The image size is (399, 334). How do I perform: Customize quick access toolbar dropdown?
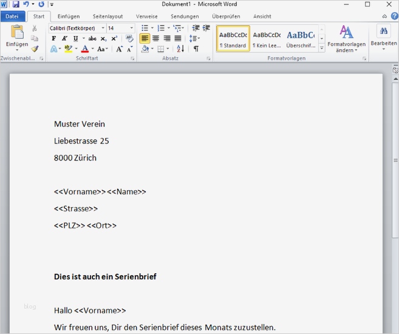point(52,4)
